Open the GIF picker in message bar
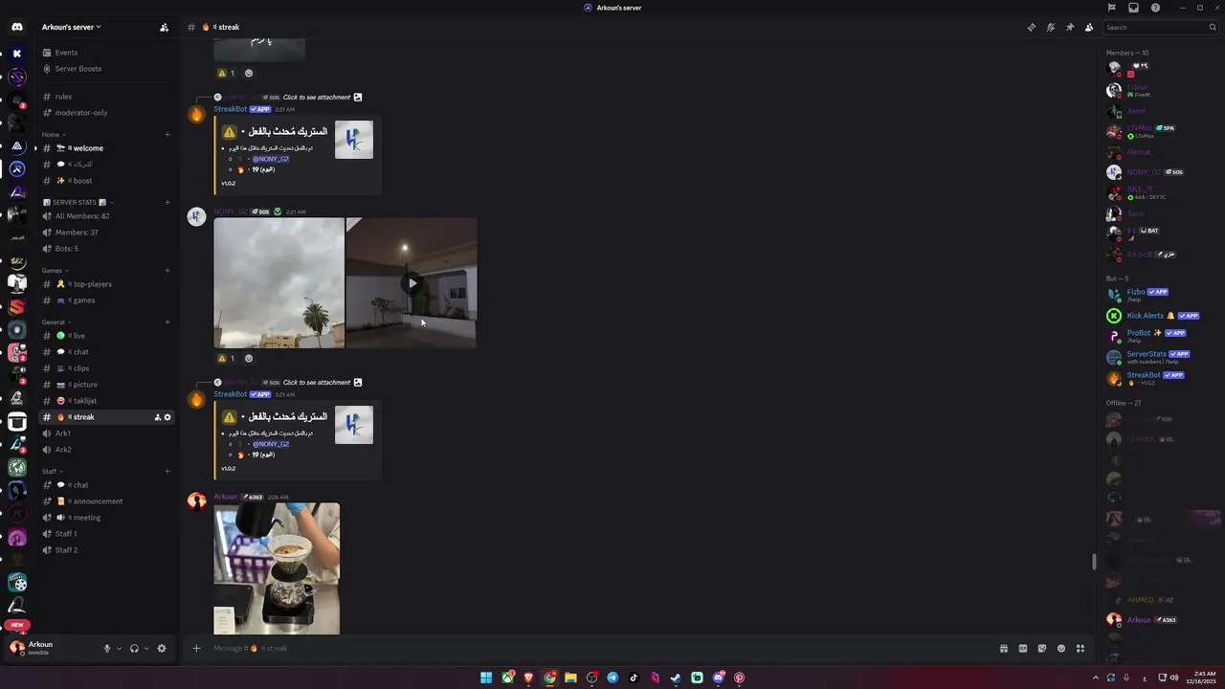This screenshot has width=1225, height=689. pos(1022,648)
